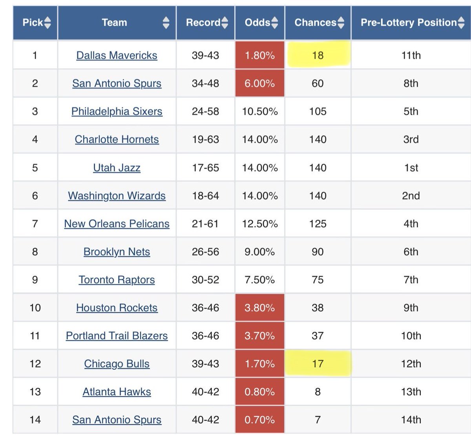Click the 12th pre-lottery position cell
The height and width of the screenshot is (435, 471).
tap(411, 364)
